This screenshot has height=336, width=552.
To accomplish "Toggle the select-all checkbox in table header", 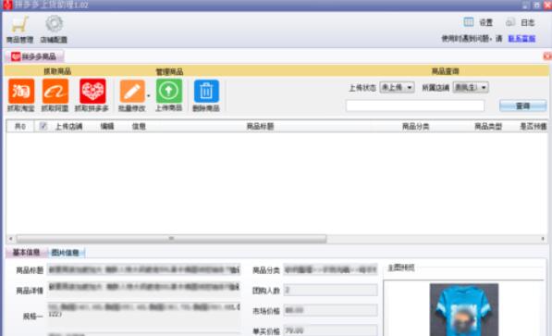I will [43, 126].
